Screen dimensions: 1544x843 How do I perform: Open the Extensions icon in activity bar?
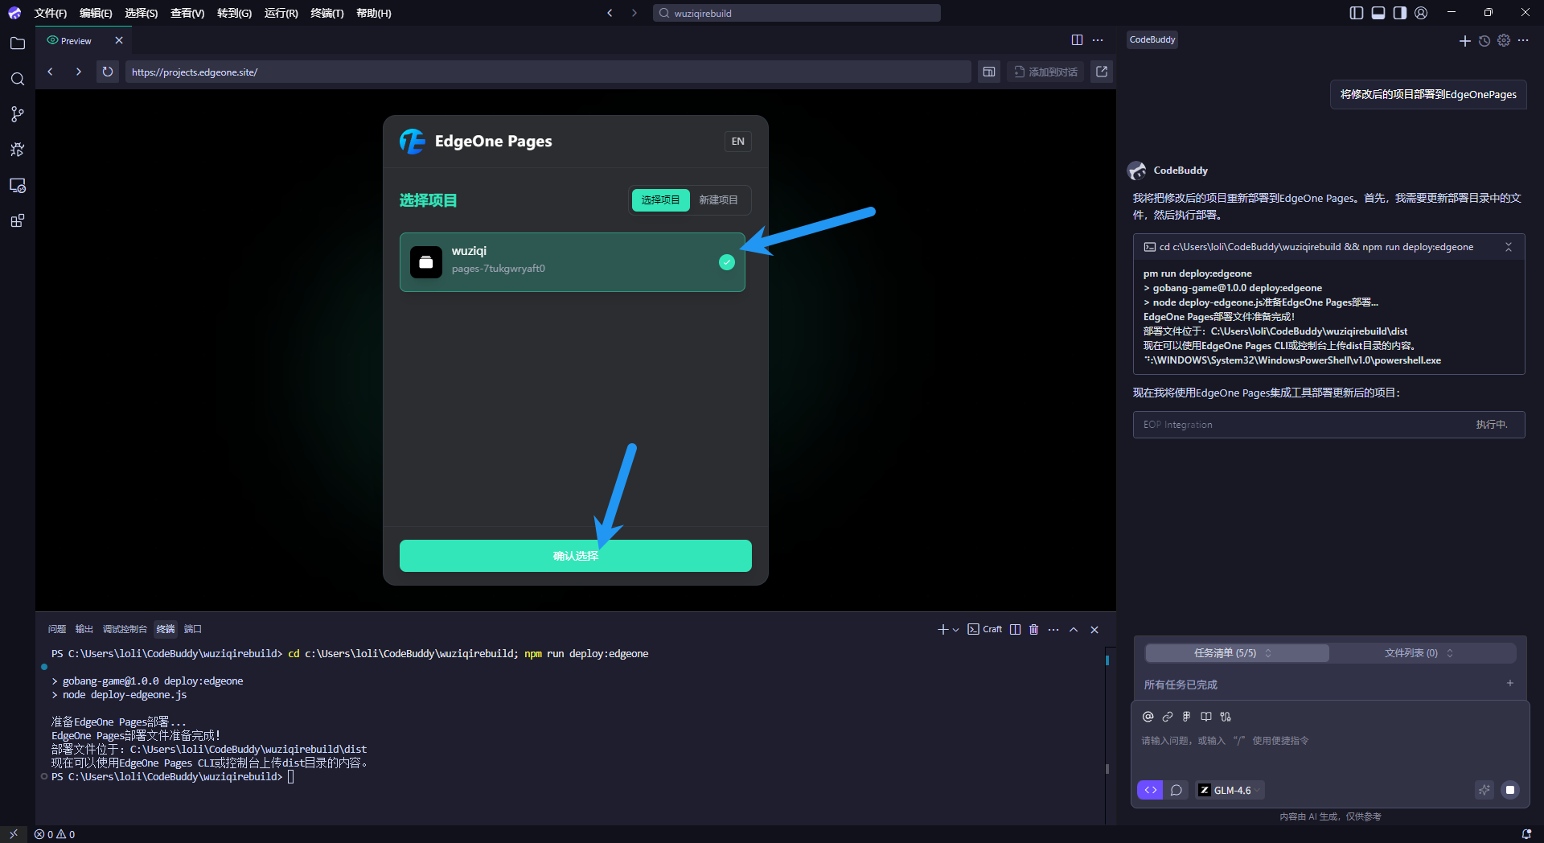click(17, 221)
